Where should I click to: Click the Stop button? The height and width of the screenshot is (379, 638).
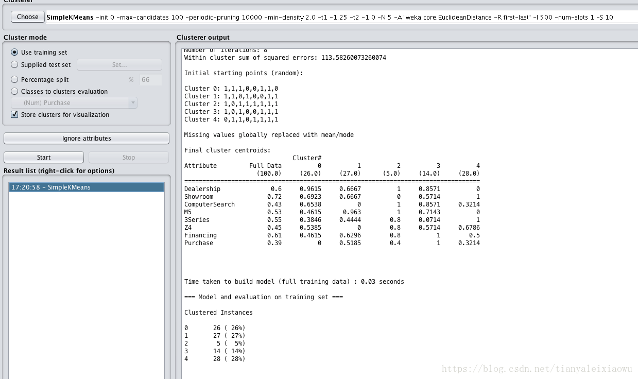(129, 158)
